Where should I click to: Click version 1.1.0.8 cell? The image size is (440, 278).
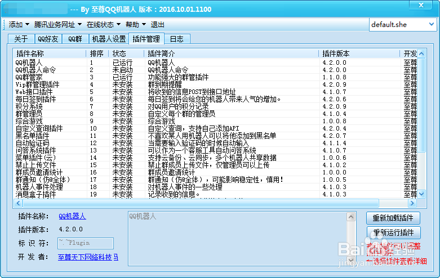pos(334,77)
